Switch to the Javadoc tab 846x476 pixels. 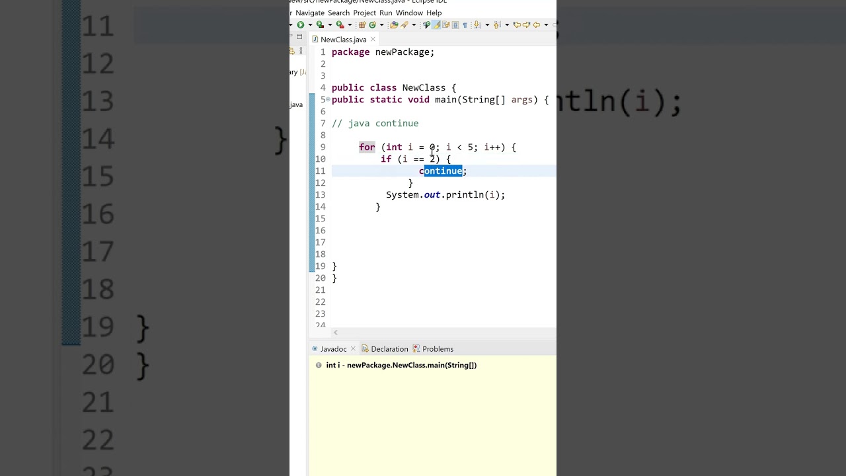333,349
